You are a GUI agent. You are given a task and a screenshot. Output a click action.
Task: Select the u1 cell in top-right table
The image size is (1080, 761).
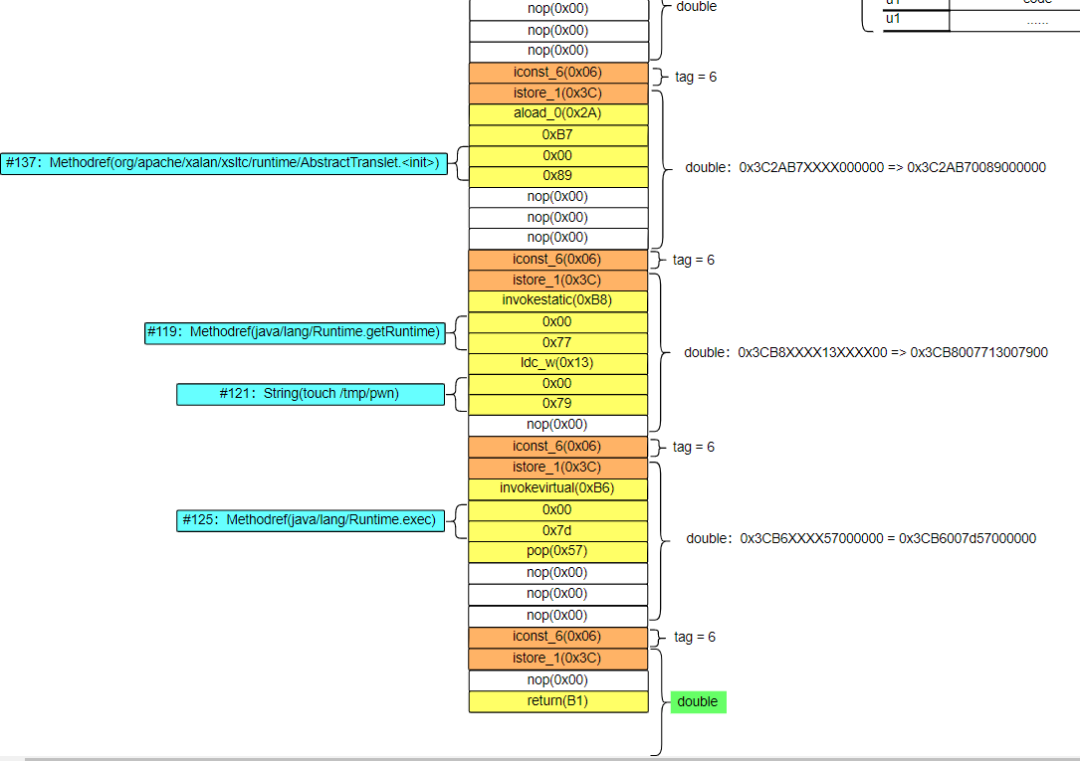click(x=892, y=18)
